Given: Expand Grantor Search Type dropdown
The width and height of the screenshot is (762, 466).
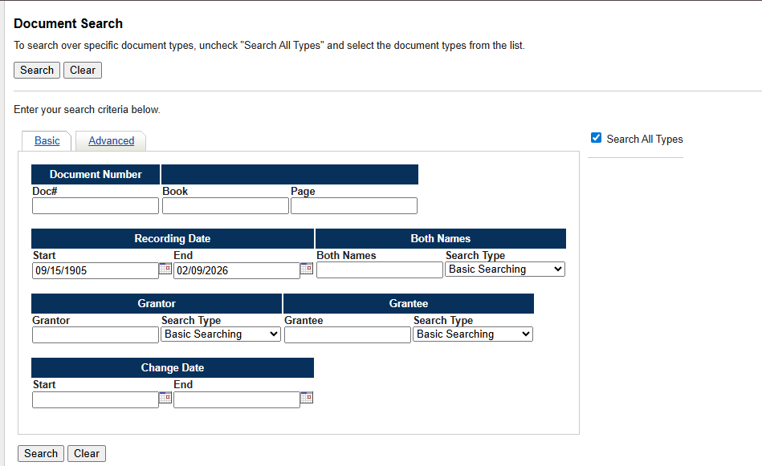Looking at the screenshot, I should click(221, 334).
